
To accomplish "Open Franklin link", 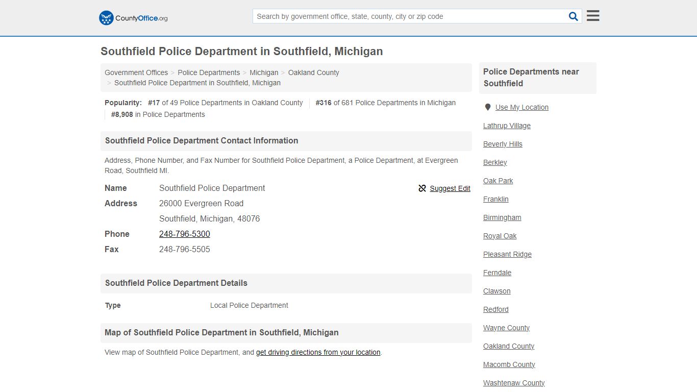I will (x=496, y=199).
